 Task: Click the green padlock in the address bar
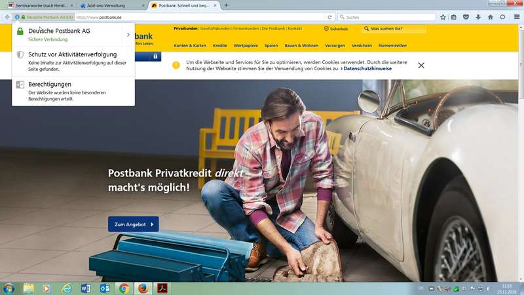[23, 17]
